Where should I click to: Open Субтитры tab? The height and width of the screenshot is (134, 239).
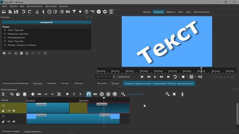coord(78,83)
